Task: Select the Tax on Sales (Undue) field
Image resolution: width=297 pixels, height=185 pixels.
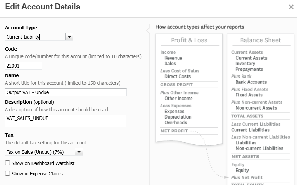Action: 40,152
